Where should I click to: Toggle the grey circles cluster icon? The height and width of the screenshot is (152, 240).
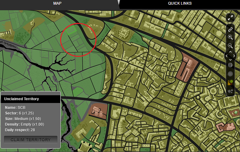230,92
